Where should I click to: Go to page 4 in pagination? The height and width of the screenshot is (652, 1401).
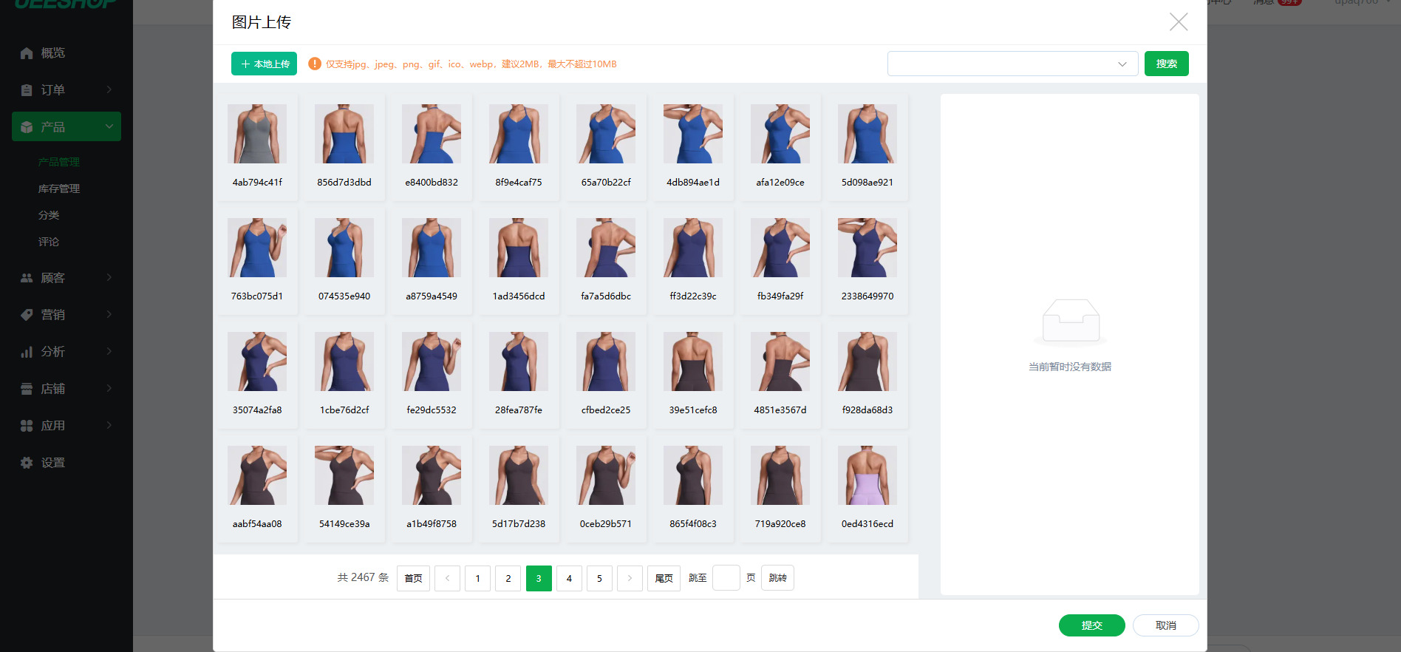coord(569,578)
